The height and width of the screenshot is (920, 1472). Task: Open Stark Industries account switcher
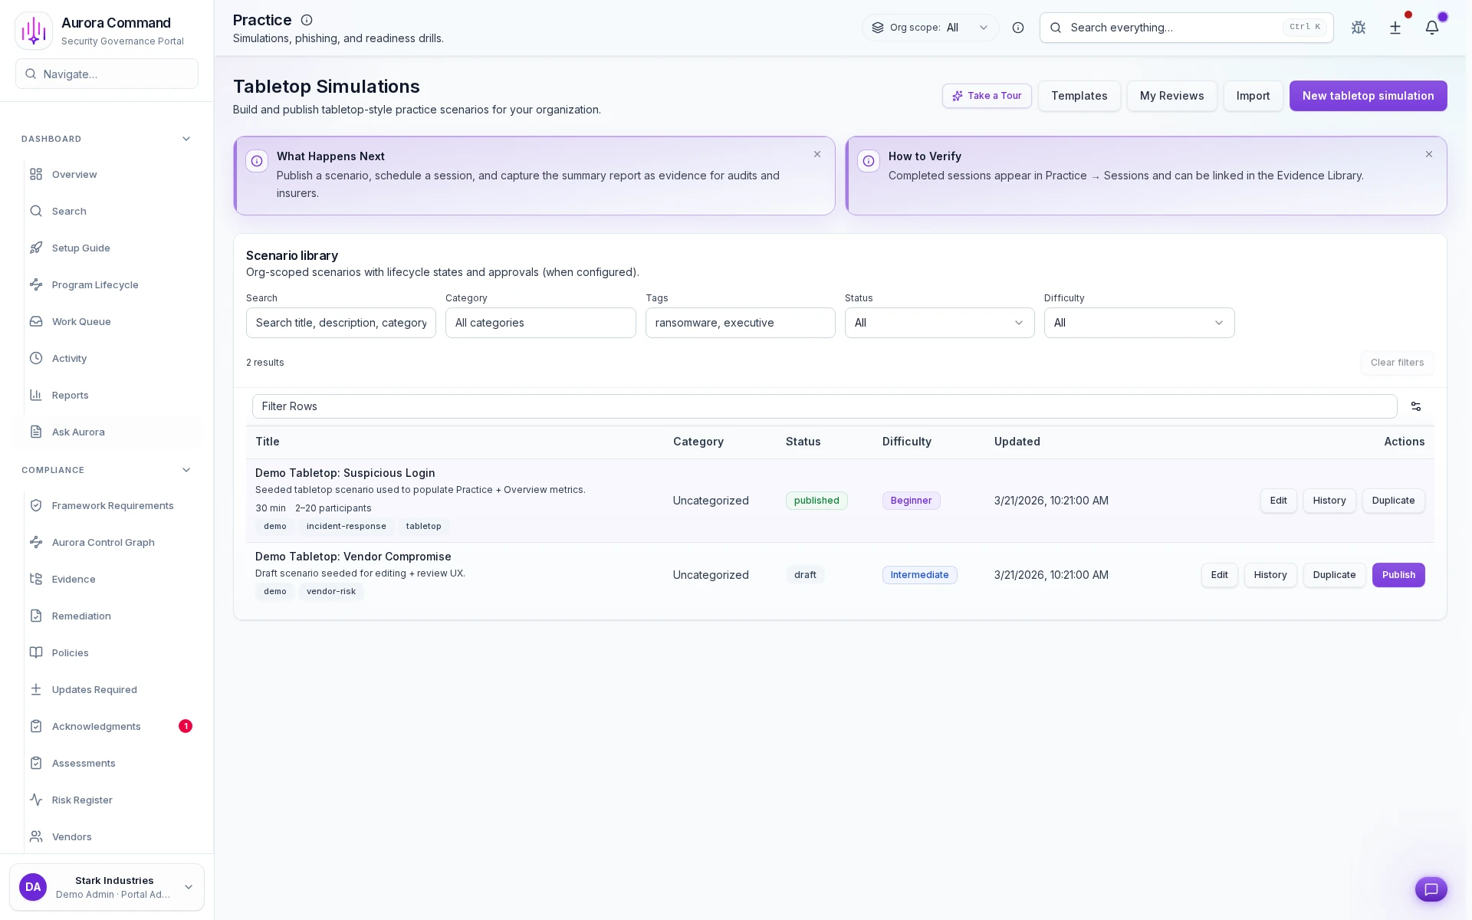click(107, 887)
